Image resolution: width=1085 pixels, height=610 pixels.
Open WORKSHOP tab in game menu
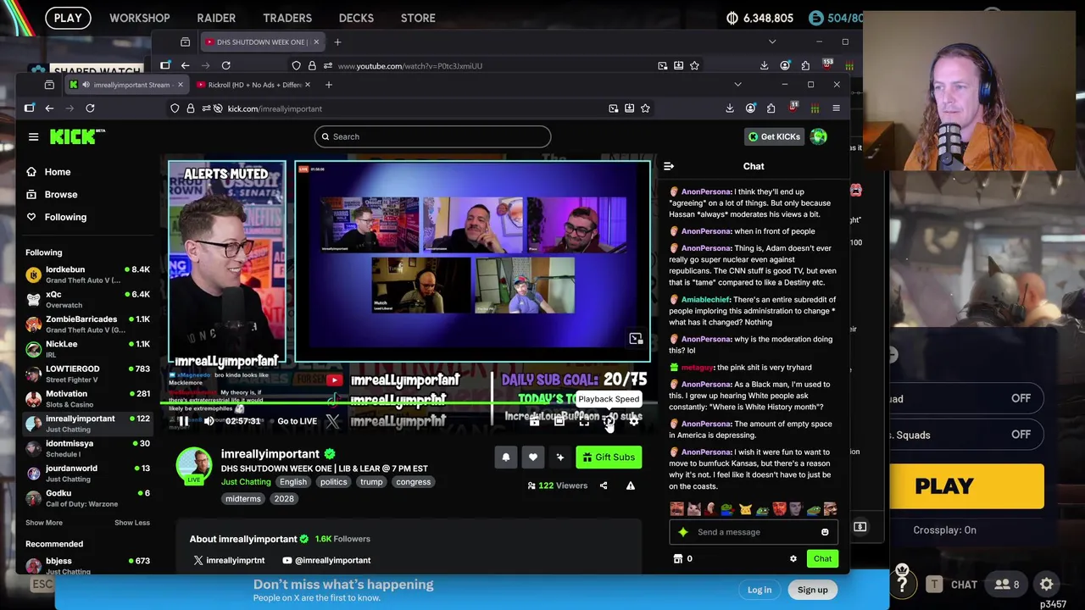coord(139,18)
